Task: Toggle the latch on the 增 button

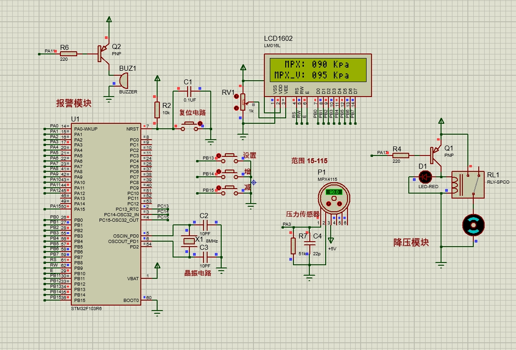Action: (x=218, y=171)
